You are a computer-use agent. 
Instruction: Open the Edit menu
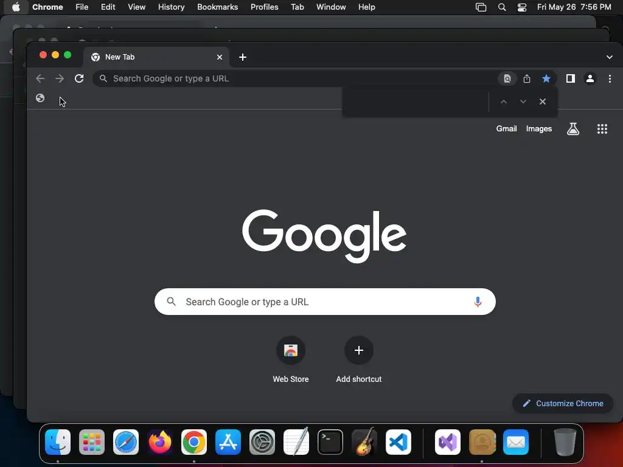tap(108, 7)
